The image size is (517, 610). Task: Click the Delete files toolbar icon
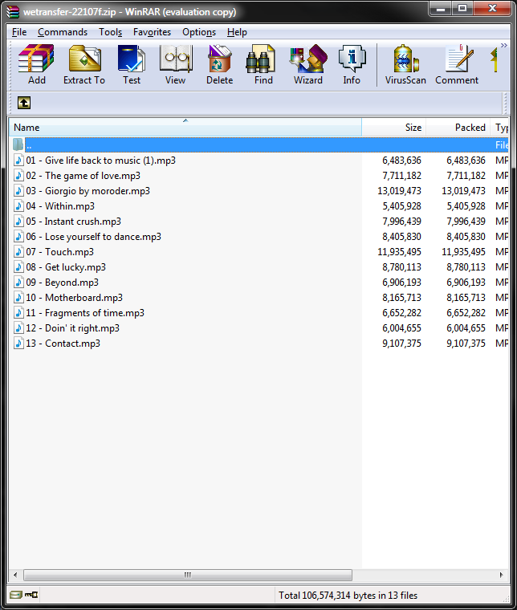[219, 64]
